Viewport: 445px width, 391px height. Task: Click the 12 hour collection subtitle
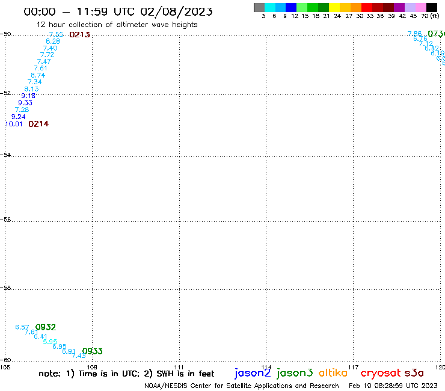(117, 25)
